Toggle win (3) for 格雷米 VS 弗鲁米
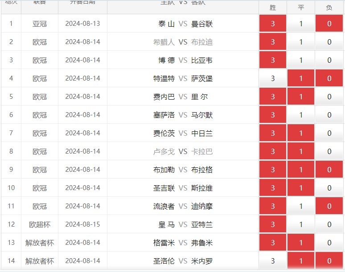The image size is (345, 272). point(273,242)
